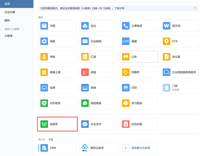Close the notice banner
Viewport: 201px width, 156px height.
[x=195, y=8]
